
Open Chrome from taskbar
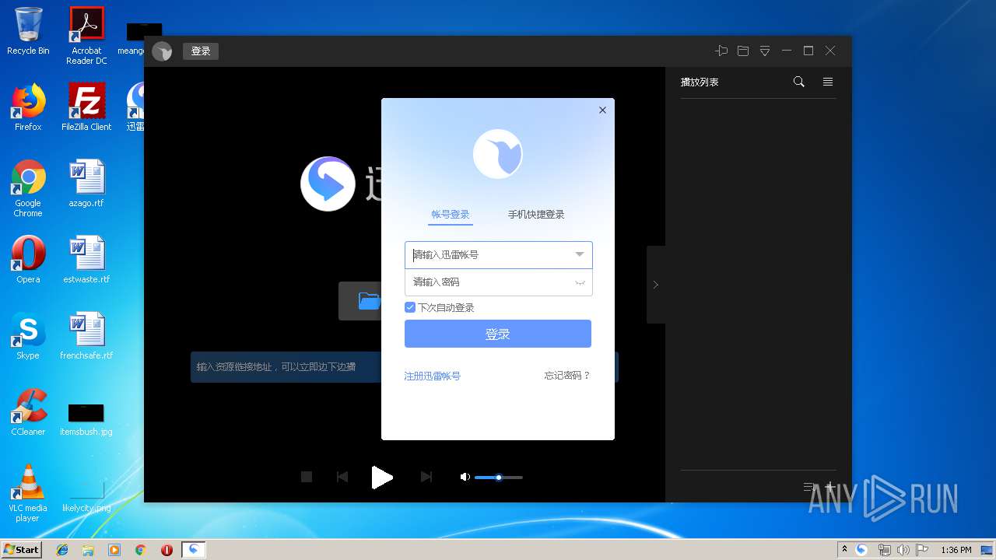[x=140, y=550]
